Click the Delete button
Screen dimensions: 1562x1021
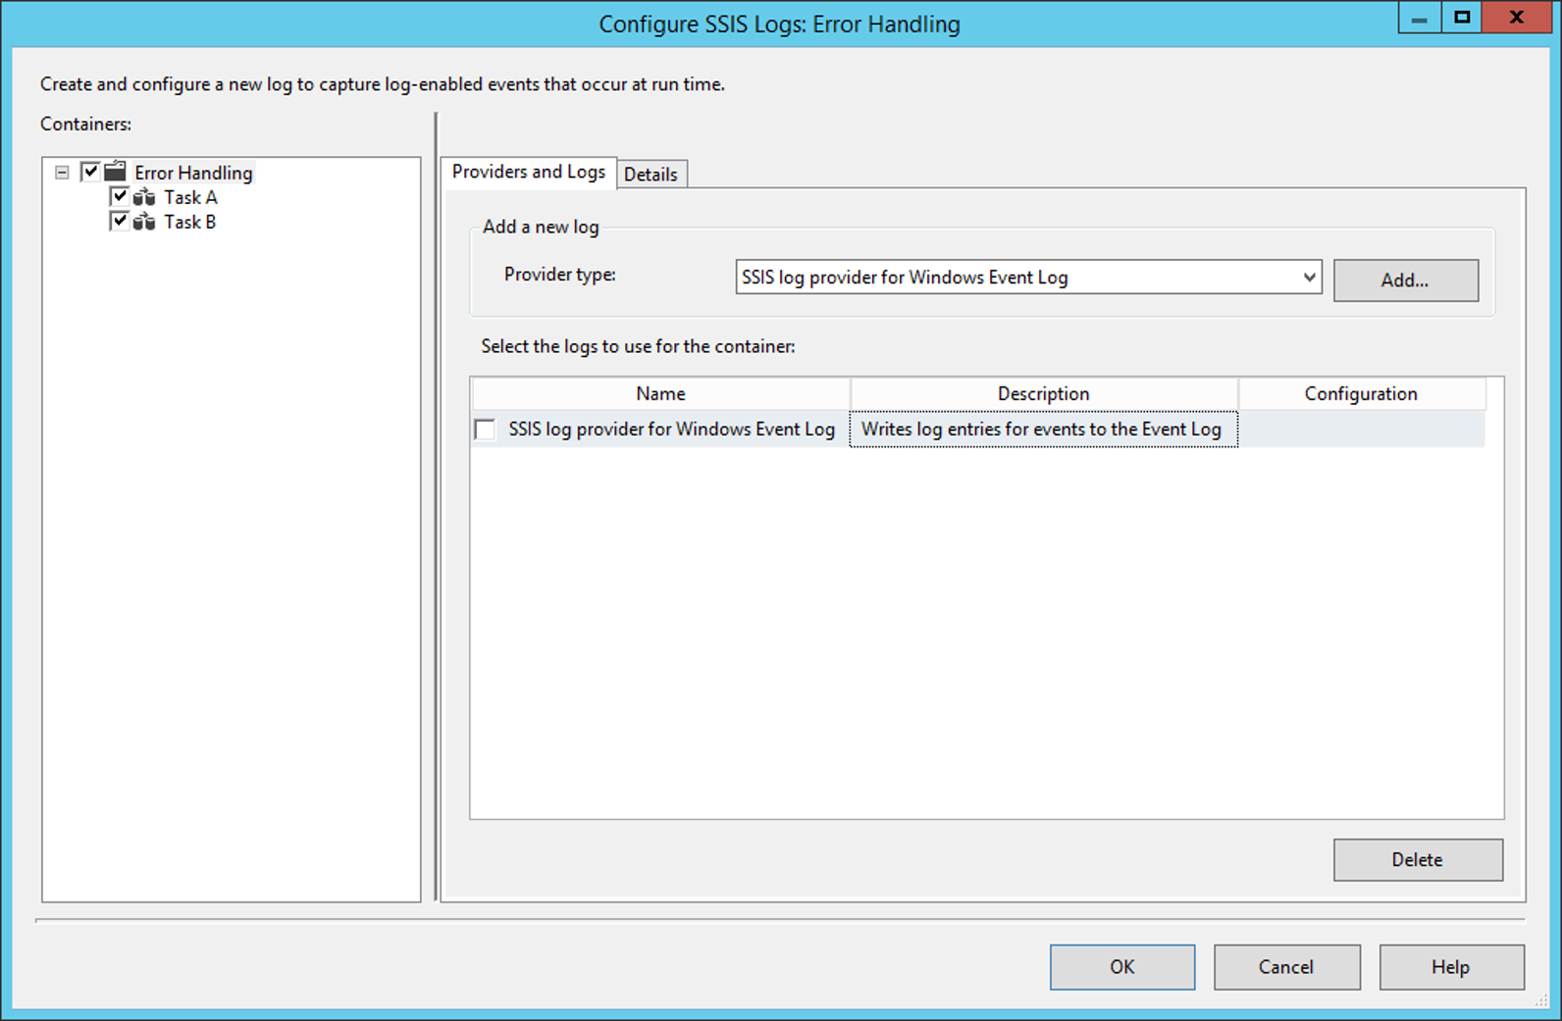click(x=1418, y=860)
